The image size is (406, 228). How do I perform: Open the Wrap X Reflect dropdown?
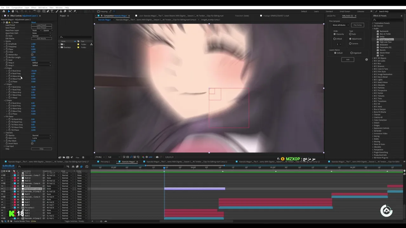42,63
